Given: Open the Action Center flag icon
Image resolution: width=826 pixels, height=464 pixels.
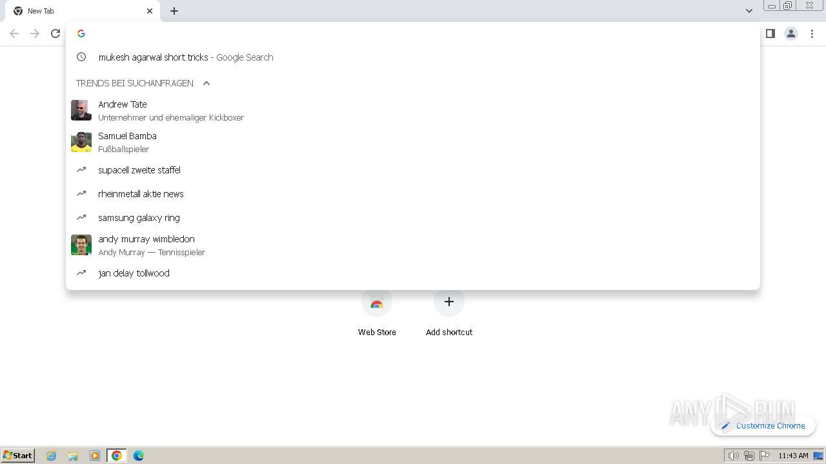Looking at the screenshot, I should click(x=765, y=456).
